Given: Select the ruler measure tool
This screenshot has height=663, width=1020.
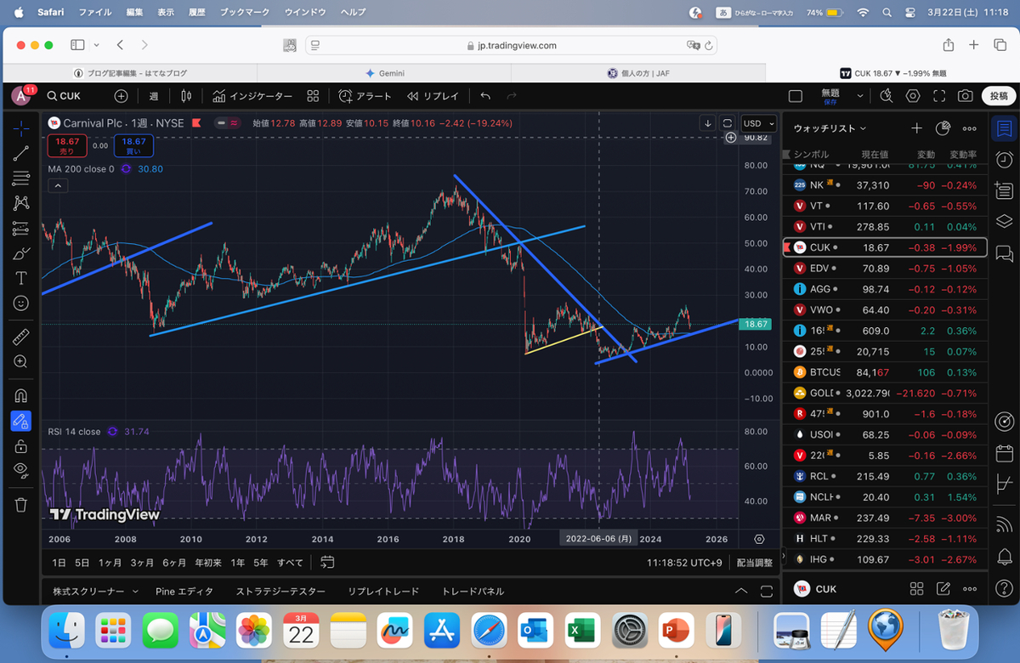Looking at the screenshot, I should coord(21,337).
